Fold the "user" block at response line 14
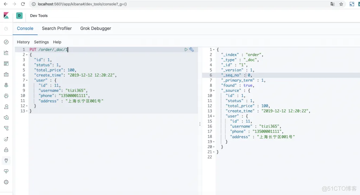Viewport: 360px width, 195px height. click(x=214, y=116)
